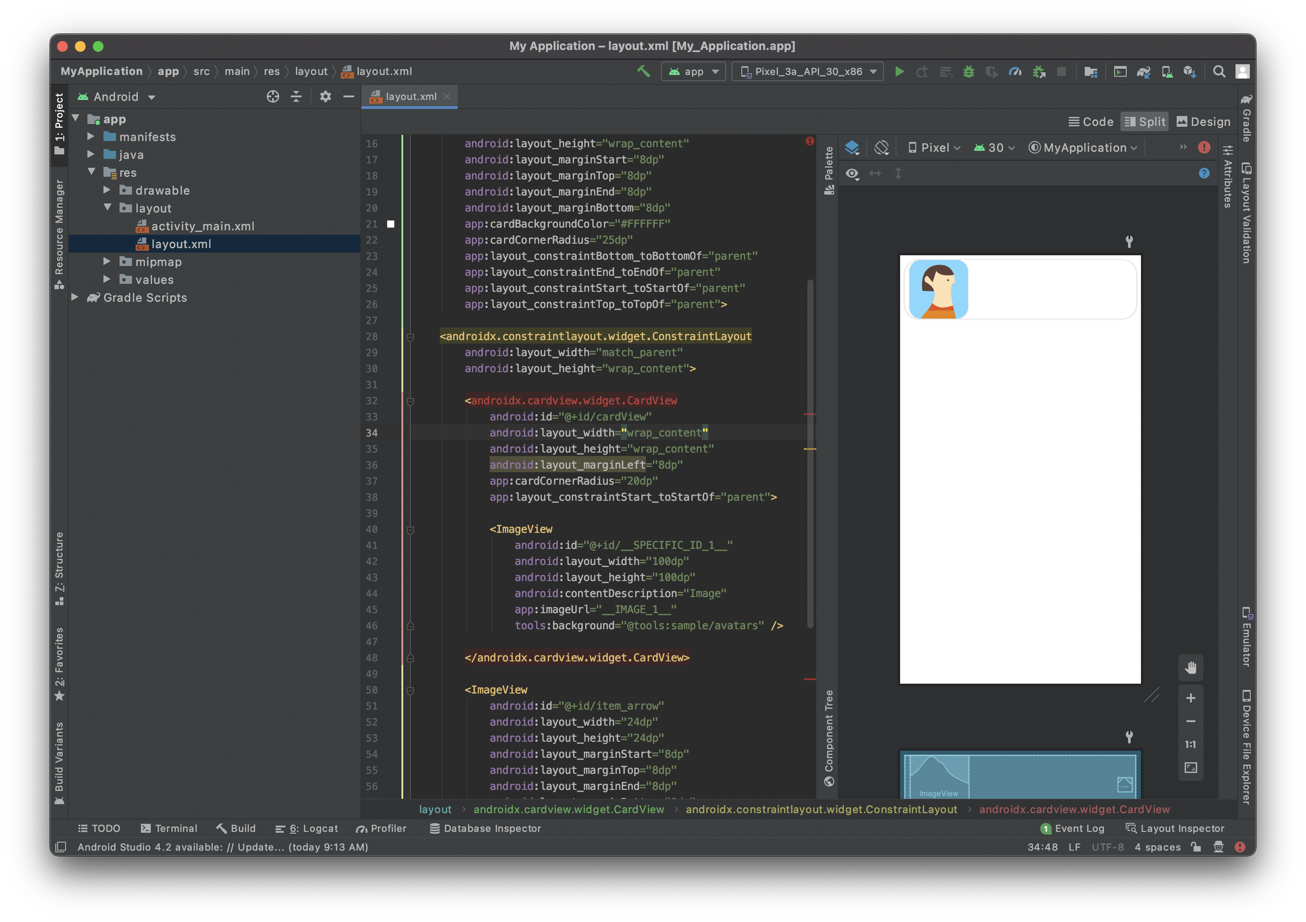Zoom in with the plus button
Viewport: 1306px width, 922px height.
point(1190,698)
